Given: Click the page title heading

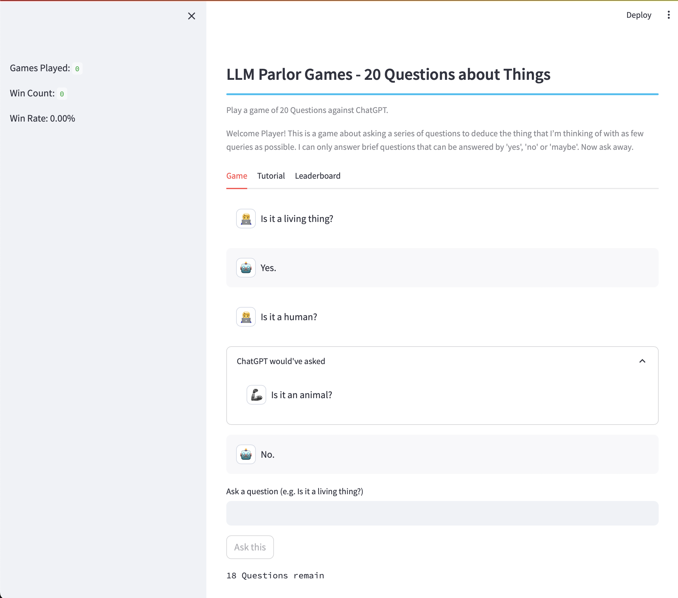Looking at the screenshot, I should 388,74.
